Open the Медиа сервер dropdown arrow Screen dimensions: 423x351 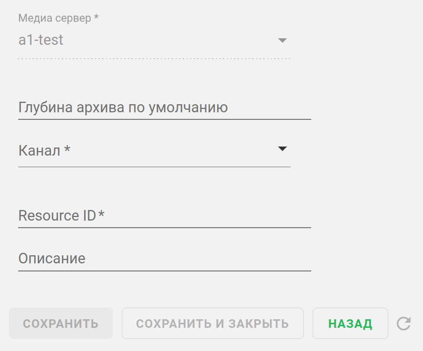(283, 40)
